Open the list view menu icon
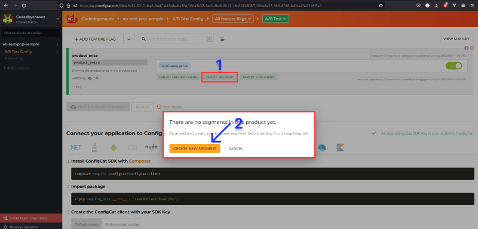The height and width of the screenshot is (229, 478). click(222, 39)
